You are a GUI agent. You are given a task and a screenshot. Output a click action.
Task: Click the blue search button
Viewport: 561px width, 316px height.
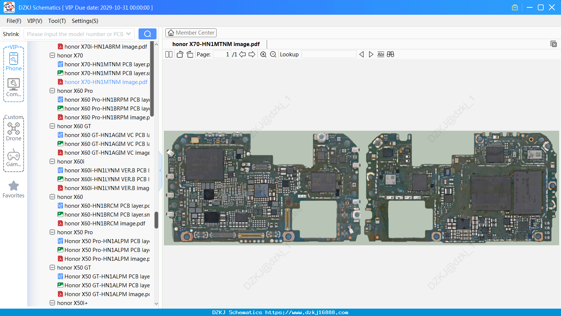[147, 34]
